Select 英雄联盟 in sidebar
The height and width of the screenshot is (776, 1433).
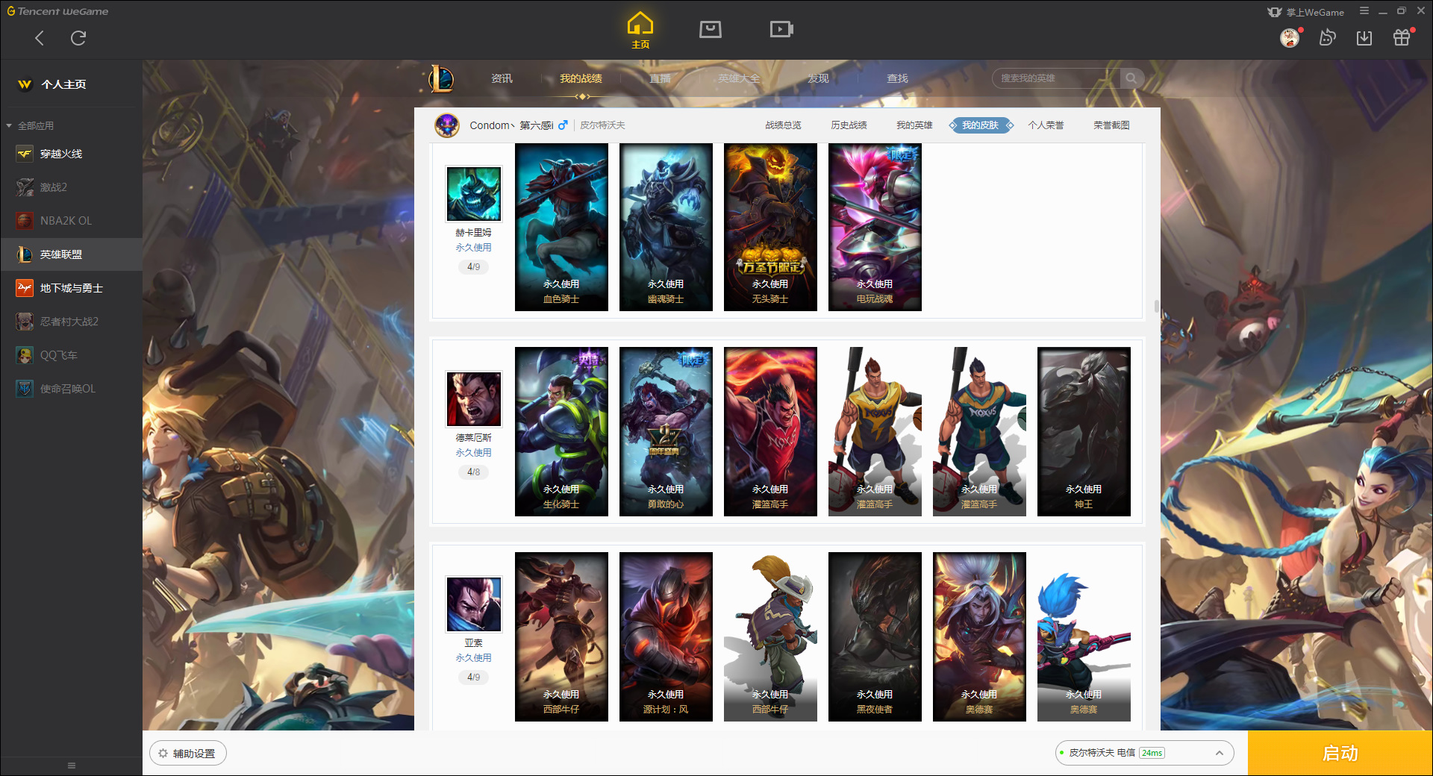click(x=71, y=254)
